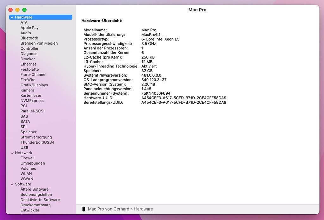
Task: Click the serial number F5KN40J0F694
Action: (x=156, y=93)
